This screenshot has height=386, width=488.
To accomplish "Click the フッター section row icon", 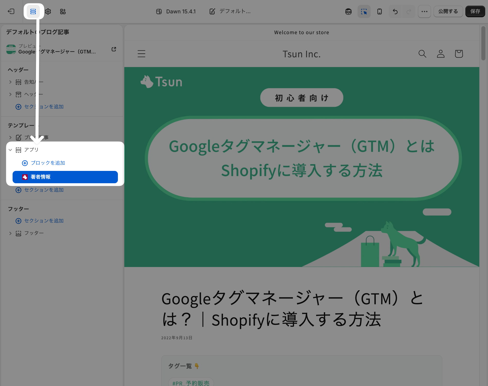I will (x=18, y=233).
